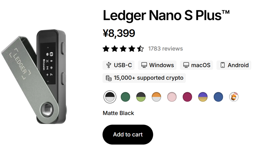
Task: Open the 1783 reviews link
Action: pos(165,49)
